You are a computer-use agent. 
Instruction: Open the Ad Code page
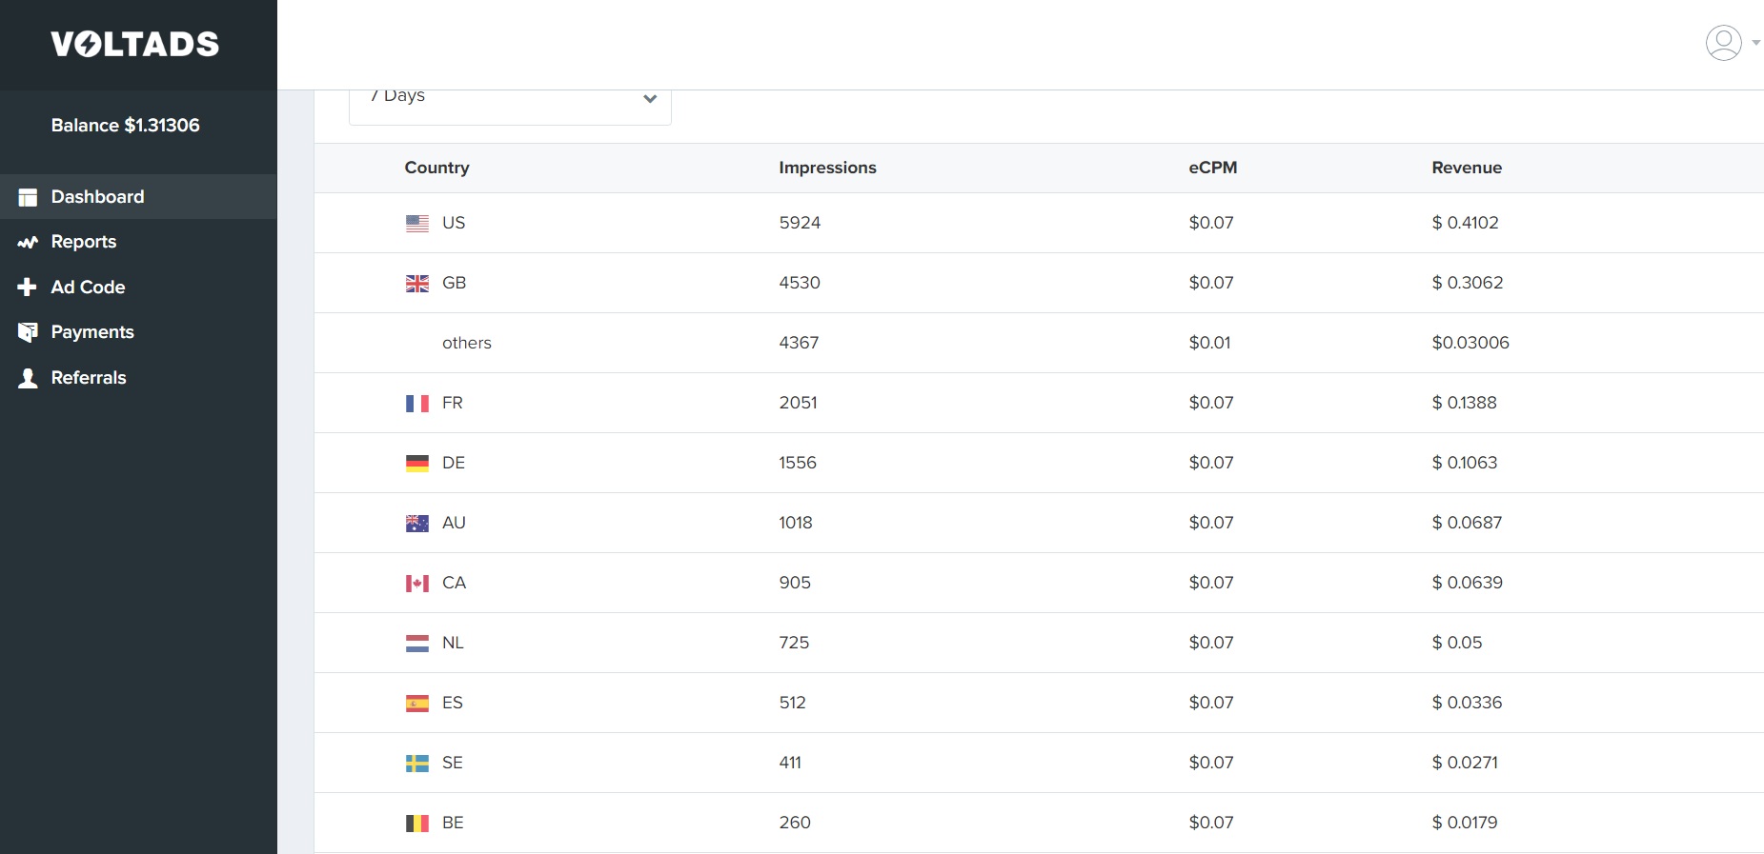pos(88,287)
